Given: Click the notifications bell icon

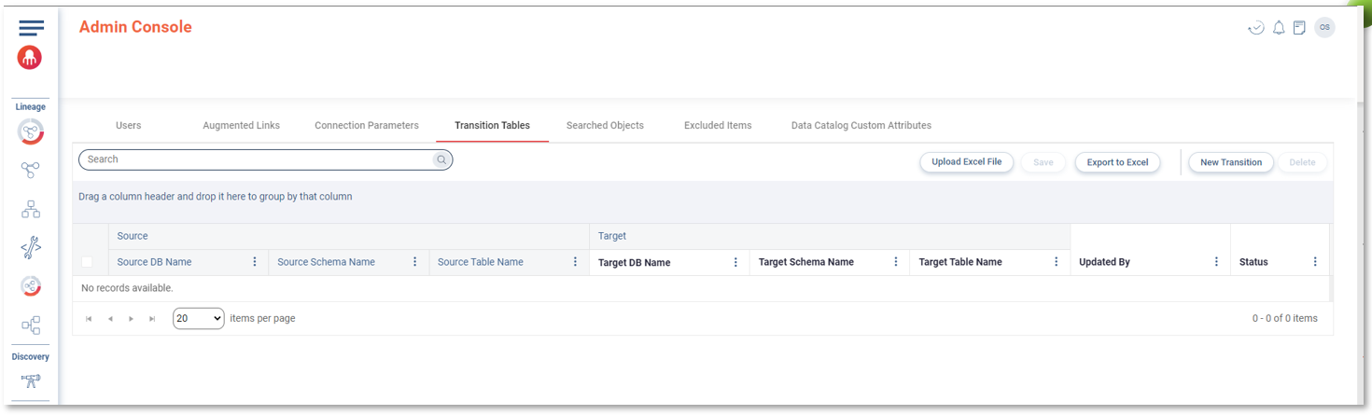Looking at the screenshot, I should pos(1279,28).
